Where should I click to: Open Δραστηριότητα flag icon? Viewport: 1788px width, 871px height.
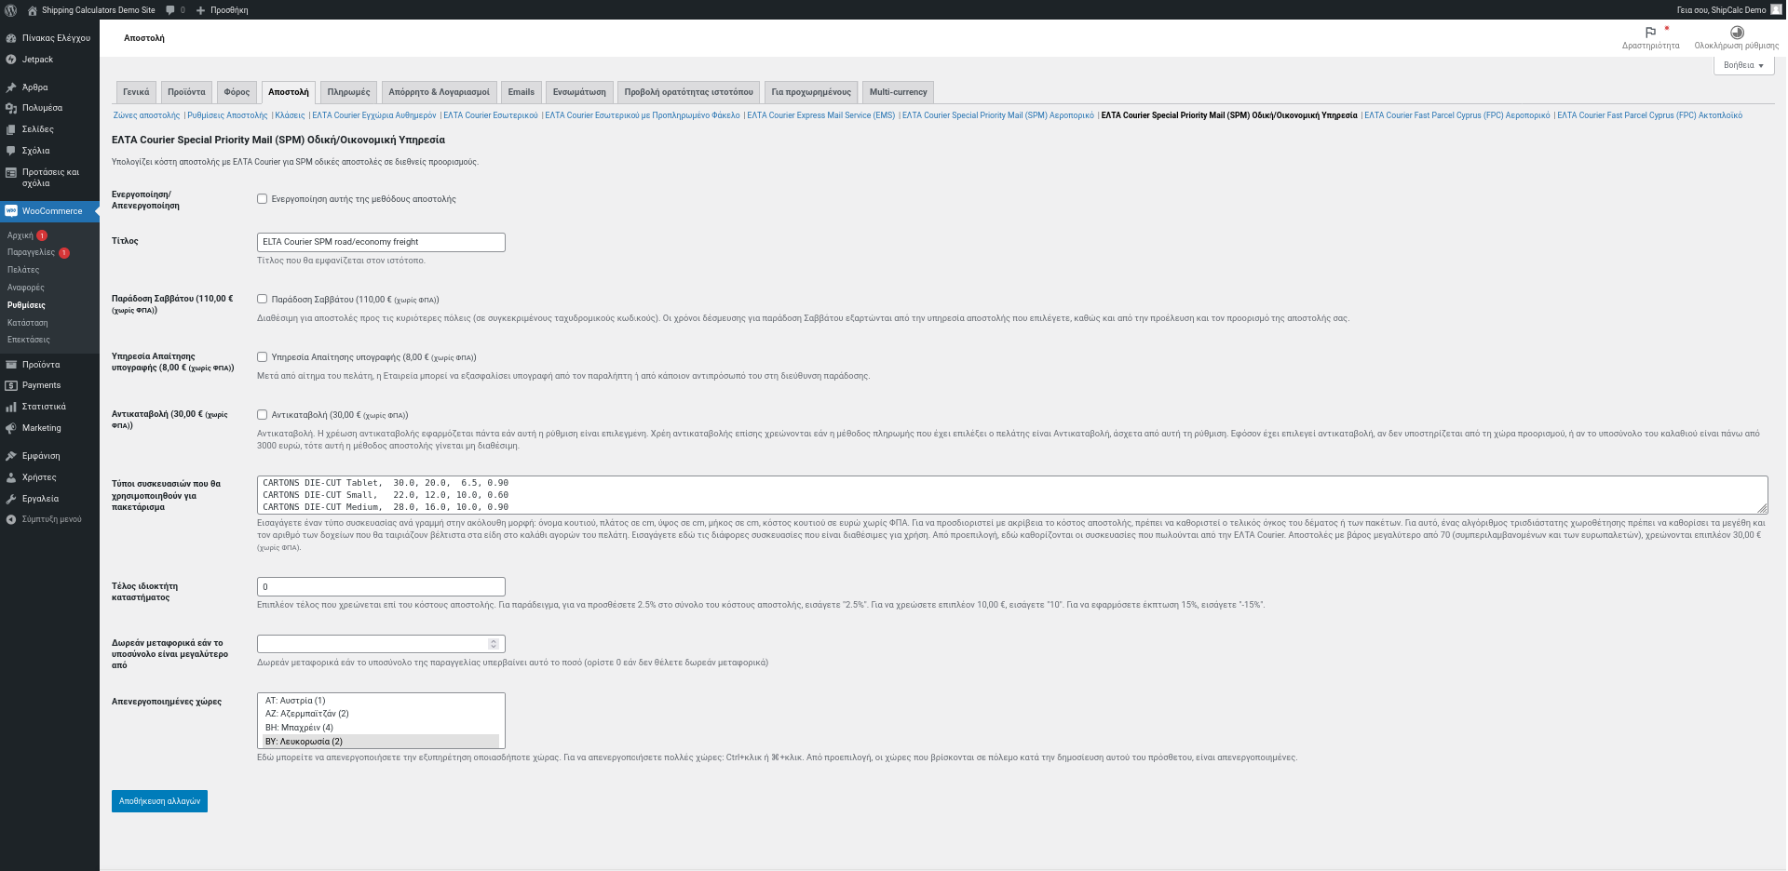(1651, 33)
